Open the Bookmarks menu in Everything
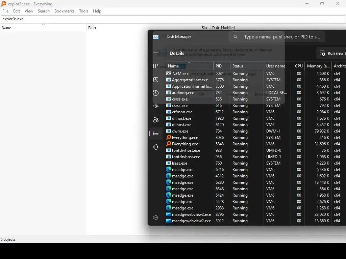The height and width of the screenshot is (259, 346). pos(64,11)
